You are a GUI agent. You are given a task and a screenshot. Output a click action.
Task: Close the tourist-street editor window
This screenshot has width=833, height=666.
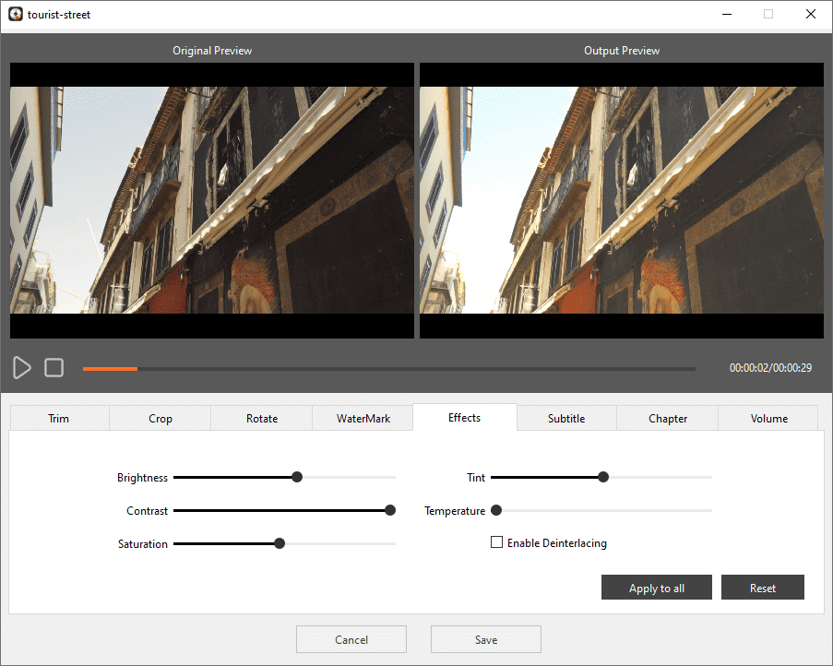point(810,15)
